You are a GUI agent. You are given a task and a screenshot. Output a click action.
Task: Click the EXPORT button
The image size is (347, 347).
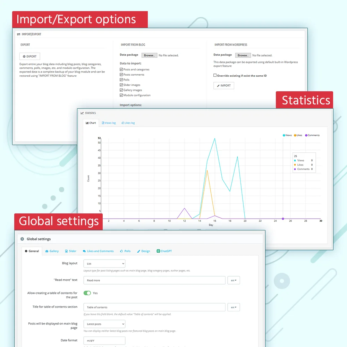click(30, 56)
